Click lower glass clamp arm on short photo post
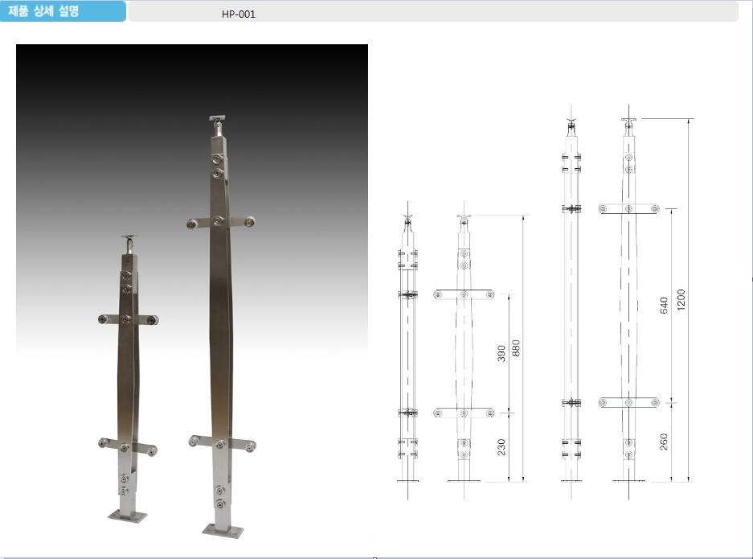 click(127, 446)
